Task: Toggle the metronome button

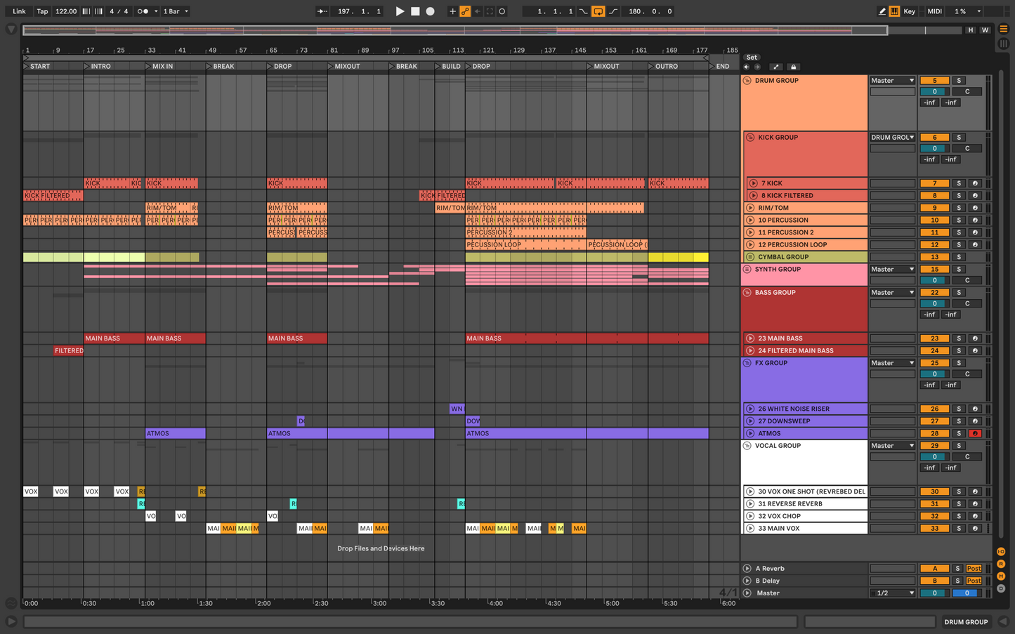Action: 143,11
